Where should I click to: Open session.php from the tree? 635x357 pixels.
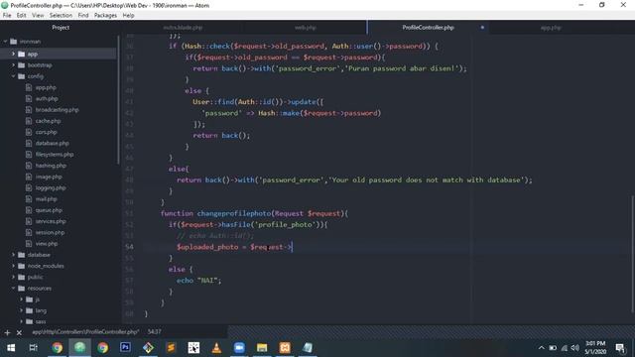50,232
